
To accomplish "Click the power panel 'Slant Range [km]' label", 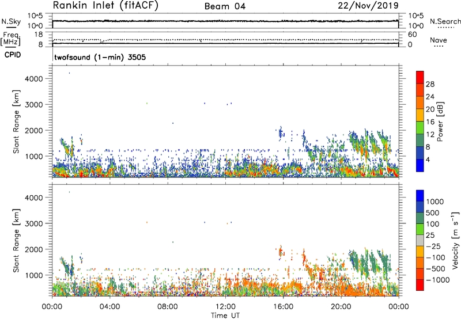I will (16, 121).
